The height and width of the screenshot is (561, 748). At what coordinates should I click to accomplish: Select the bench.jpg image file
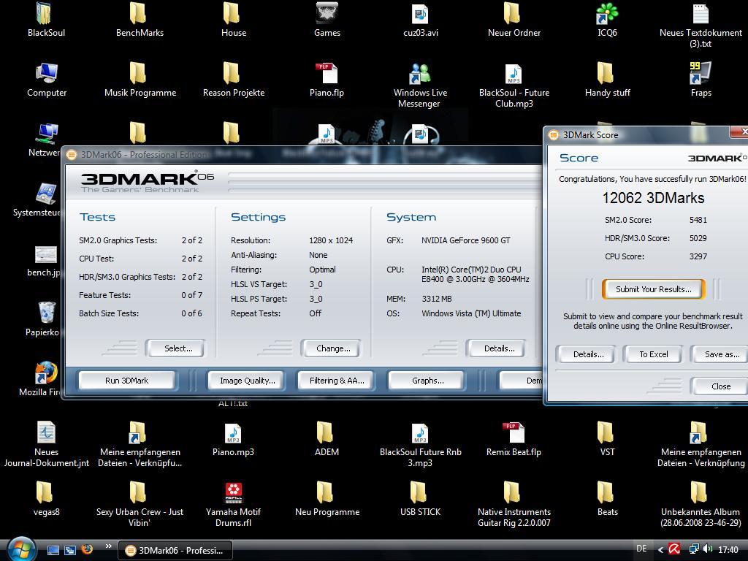[44, 261]
